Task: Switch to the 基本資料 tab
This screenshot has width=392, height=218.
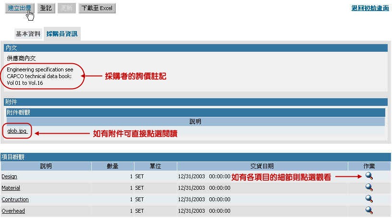Action: pos(28,34)
